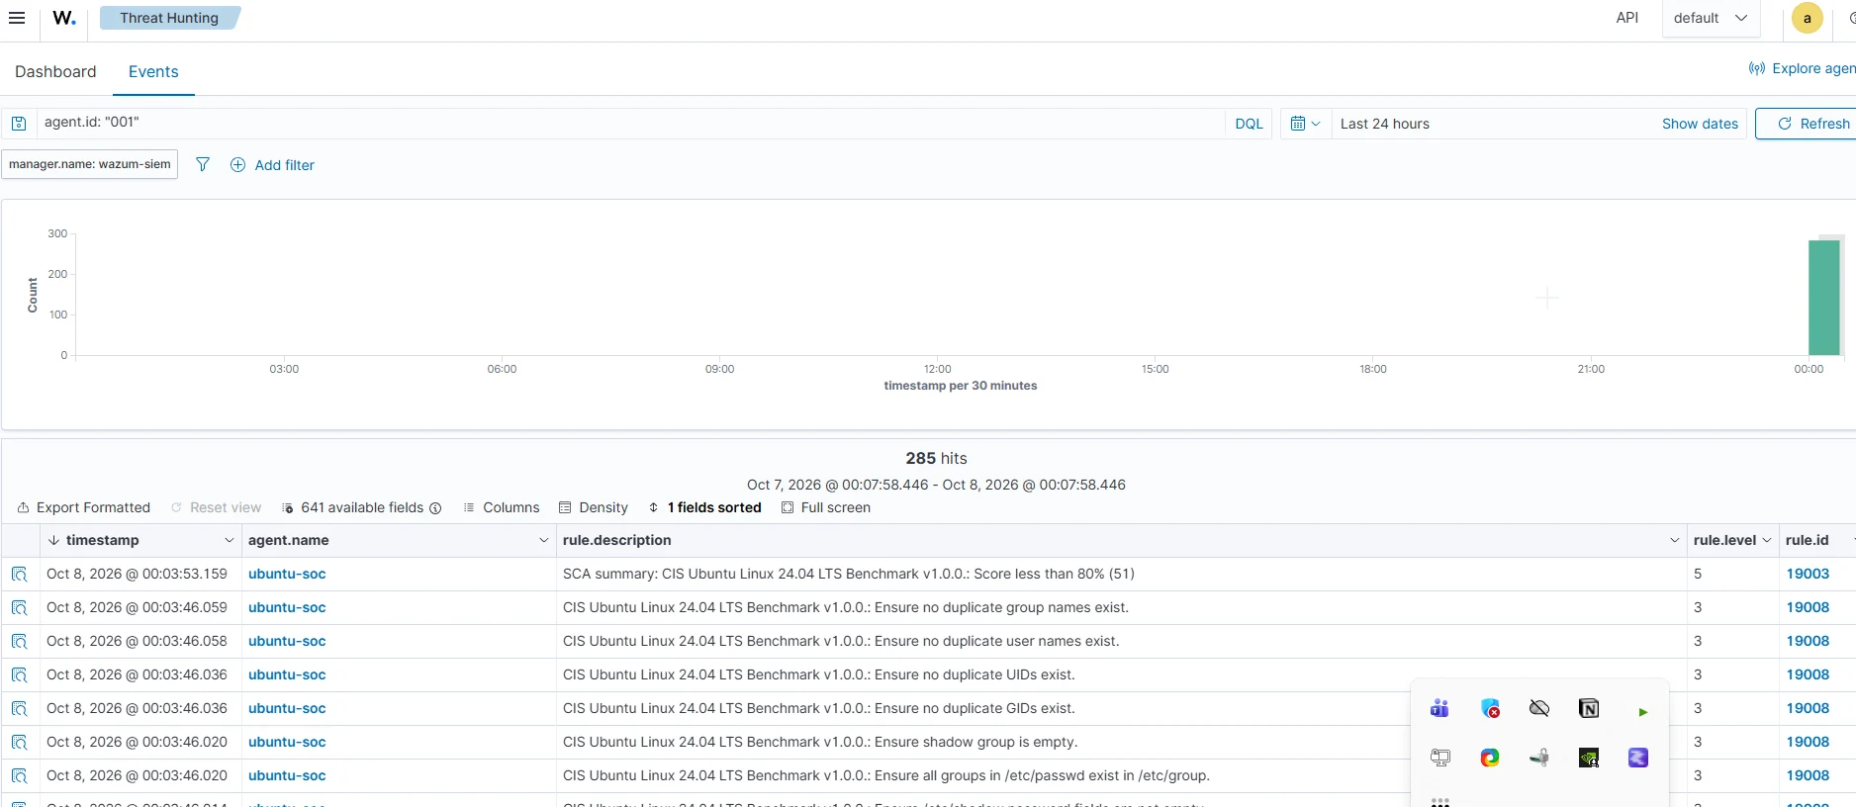Open the agent.name column options chevron
Image resolution: width=1856 pixels, height=807 pixels.
pos(543,540)
